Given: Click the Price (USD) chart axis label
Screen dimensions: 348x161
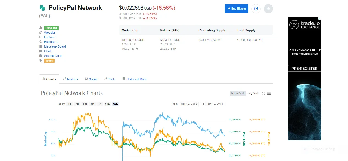Looking at the screenshot, I should click(244, 139).
